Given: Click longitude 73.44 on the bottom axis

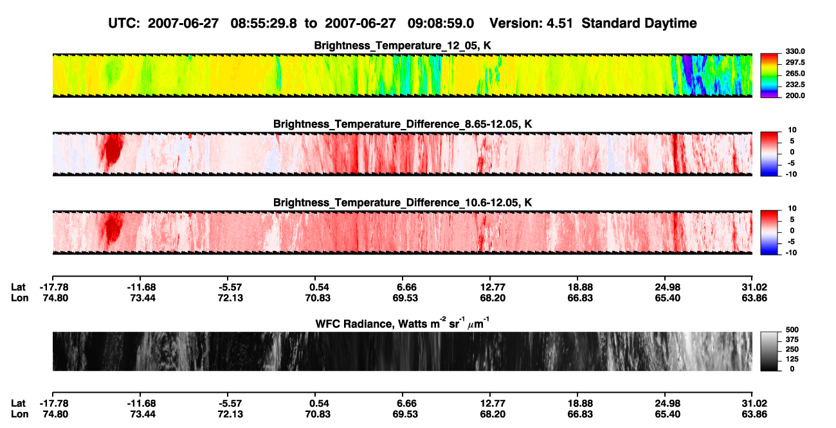Looking at the screenshot, I should pyautogui.click(x=142, y=413).
